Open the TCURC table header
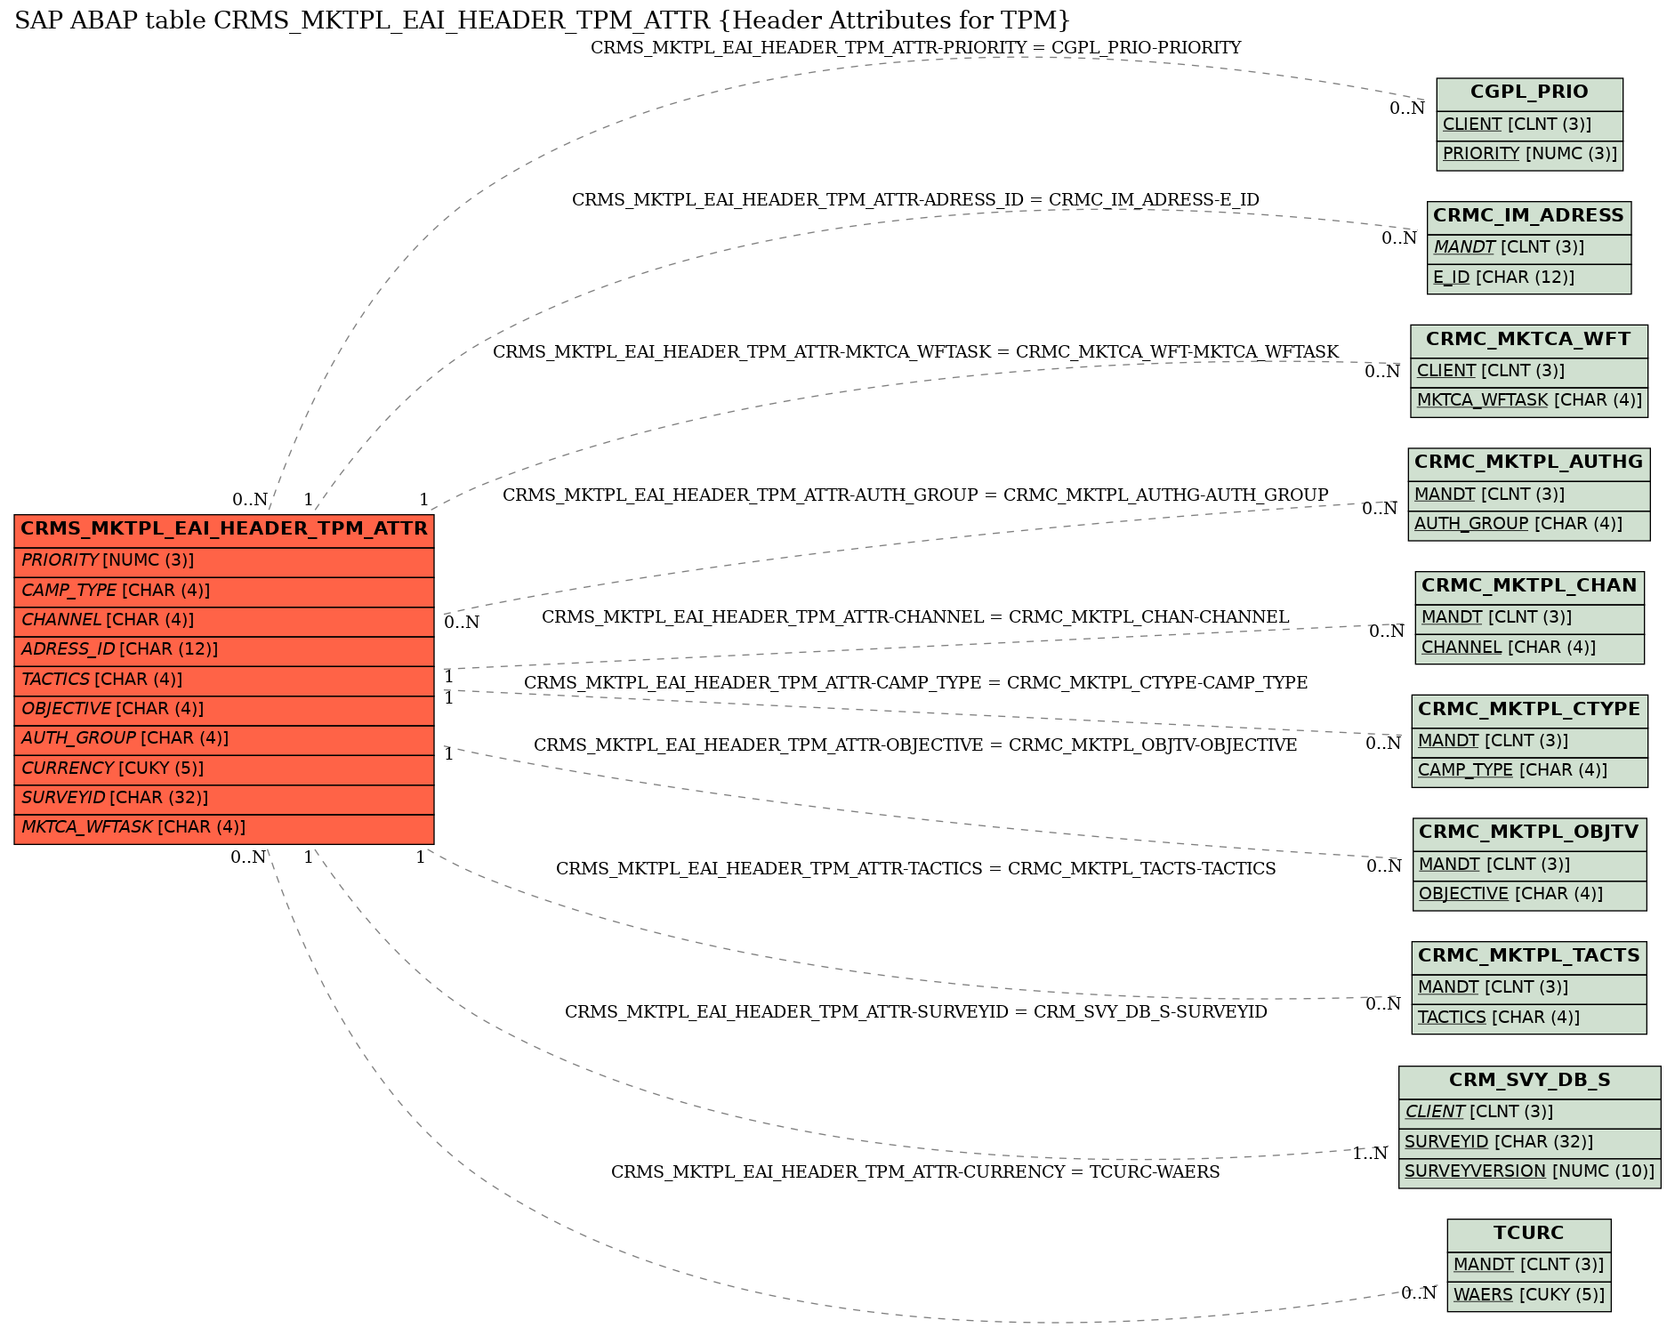The height and width of the screenshot is (1328, 1675). pos(1529,1235)
